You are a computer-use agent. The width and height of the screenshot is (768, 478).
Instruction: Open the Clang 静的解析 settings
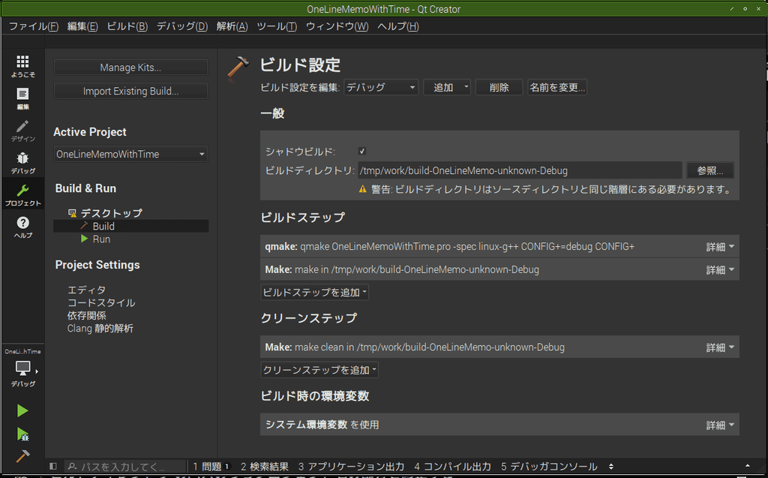click(100, 328)
